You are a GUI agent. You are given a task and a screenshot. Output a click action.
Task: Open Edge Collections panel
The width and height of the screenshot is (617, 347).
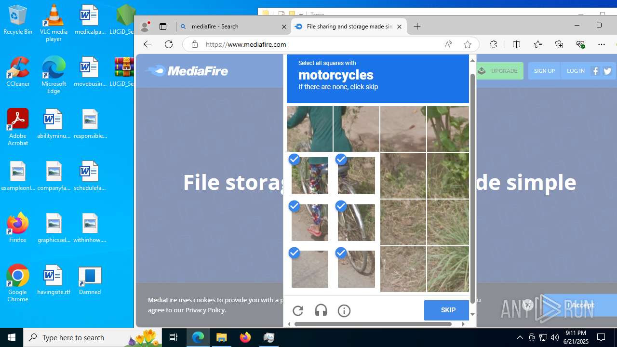[x=559, y=44]
